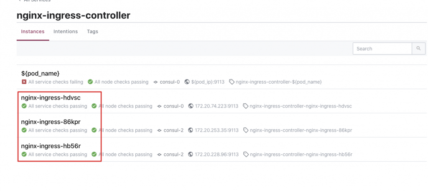The image size is (428, 192).
Task: Open instance nginx-ingress-86kpr
Action: 51,122
